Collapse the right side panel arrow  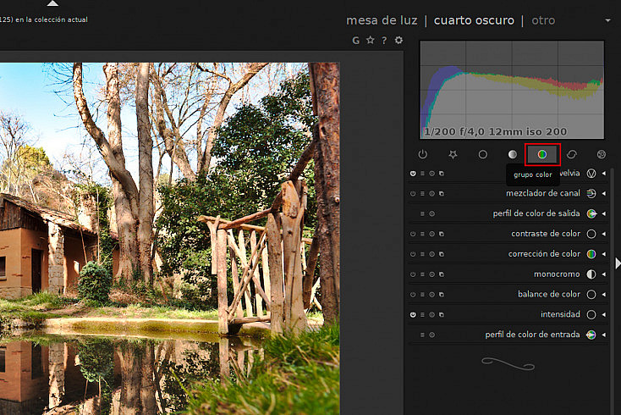(618, 263)
